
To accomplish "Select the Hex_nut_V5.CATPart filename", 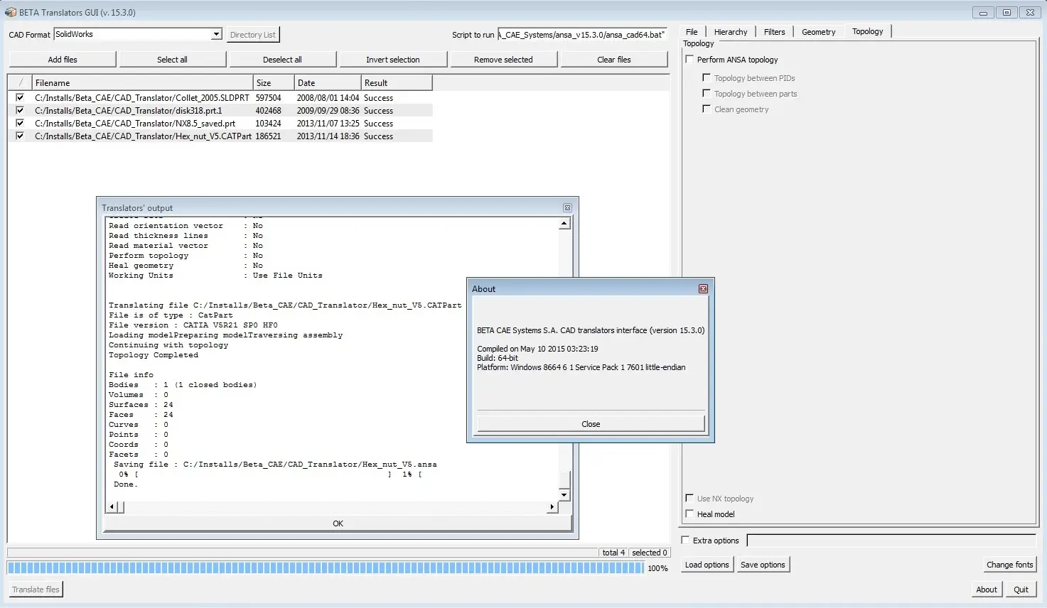I will pos(143,136).
